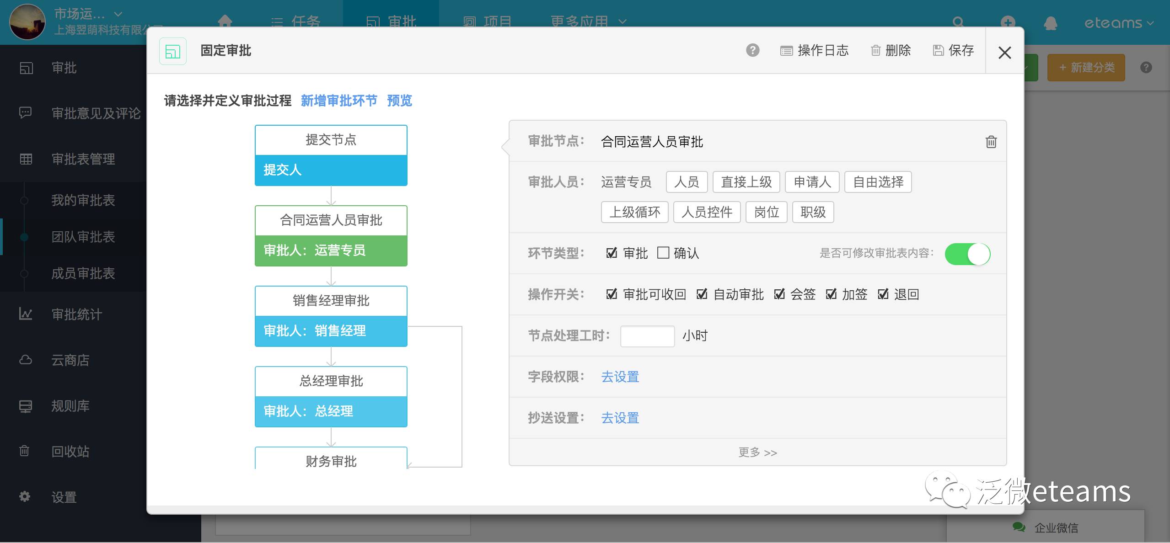This screenshot has height=543, width=1170.
Task: Save using the 保存 disk icon
Action: click(938, 50)
